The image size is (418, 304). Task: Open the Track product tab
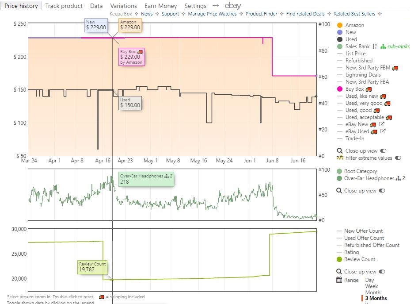(x=64, y=6)
